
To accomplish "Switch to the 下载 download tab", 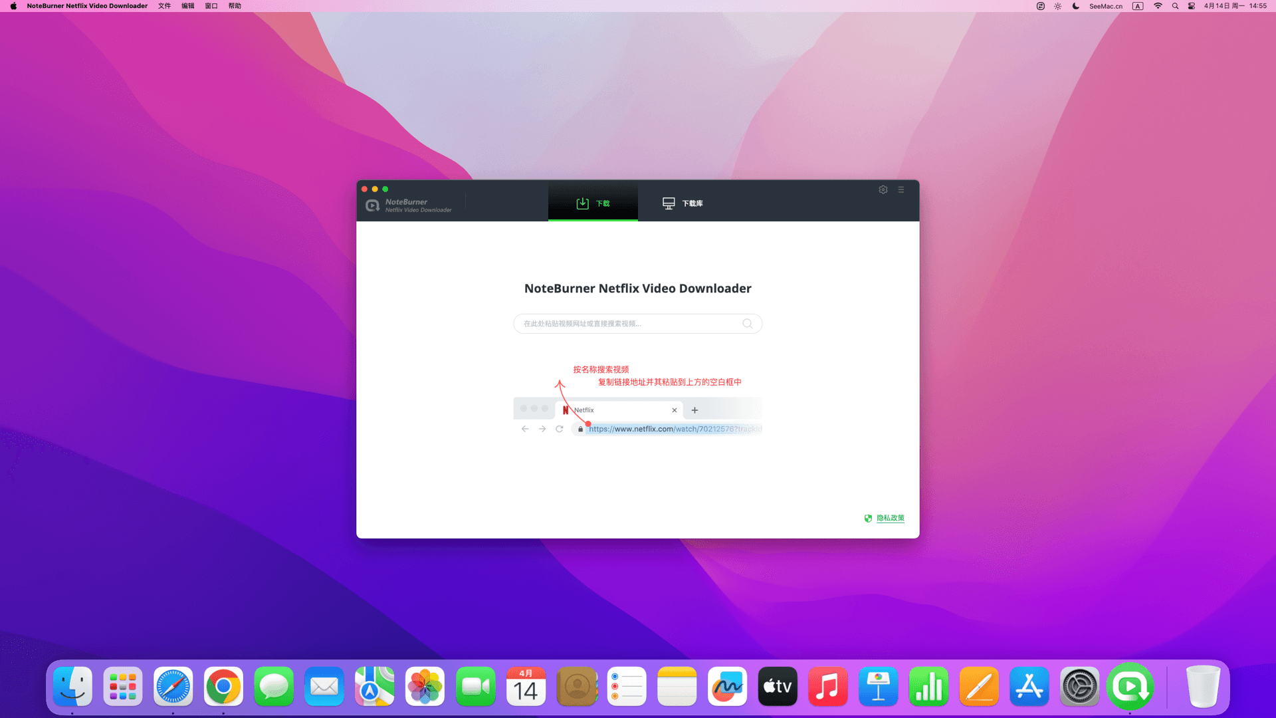I will pyautogui.click(x=593, y=203).
